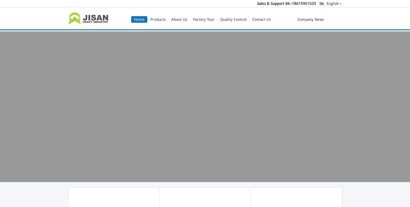Click the HEAVY INDUSTRY wordmark text
Viewport: 410px width, 207px height.
point(95,22)
